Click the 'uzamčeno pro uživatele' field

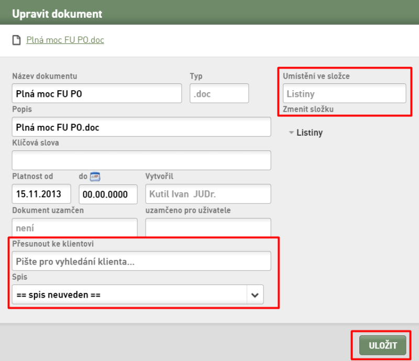coord(208,227)
